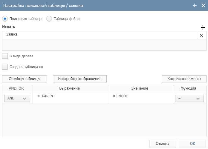Image resolution: width=208 pixels, height=149 pixels.
Task: Enable the В виде дерева checkbox
Action: [5, 56]
